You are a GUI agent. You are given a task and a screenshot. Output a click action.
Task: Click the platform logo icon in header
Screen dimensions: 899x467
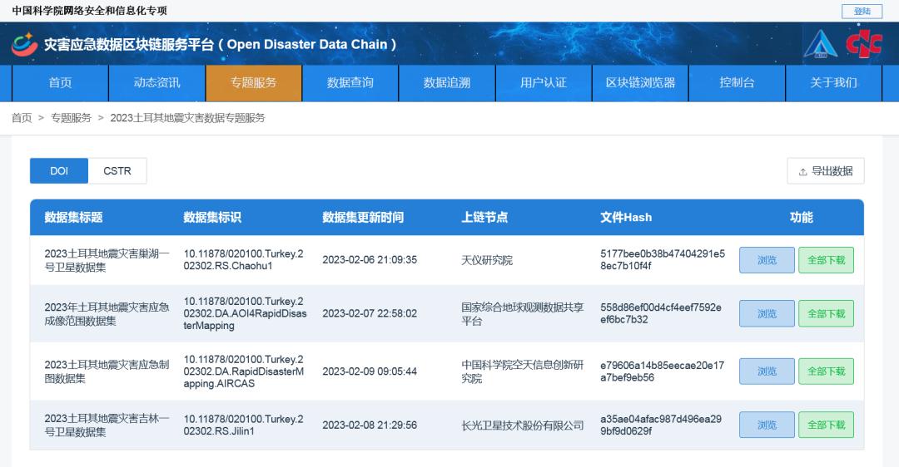pos(25,44)
